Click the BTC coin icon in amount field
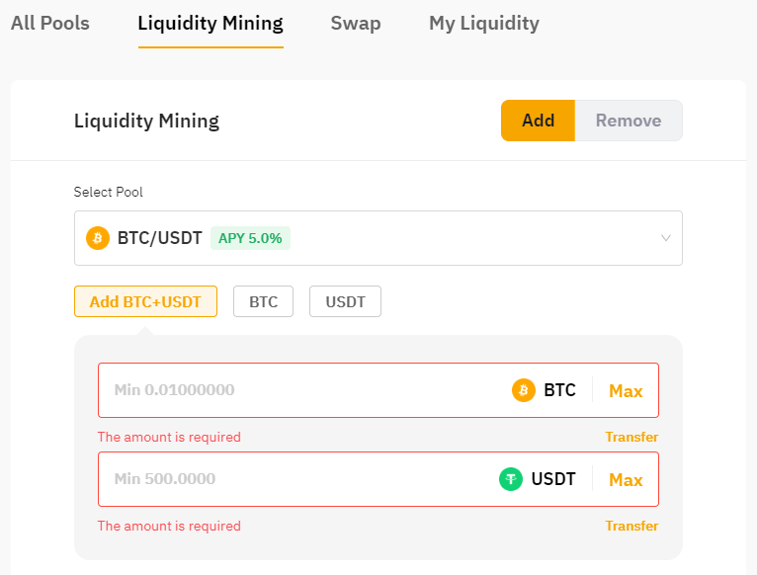Image resolution: width=757 pixels, height=575 pixels. [x=524, y=390]
